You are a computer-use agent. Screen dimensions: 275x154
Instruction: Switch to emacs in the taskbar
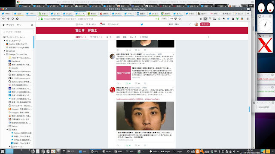click(x=107, y=151)
